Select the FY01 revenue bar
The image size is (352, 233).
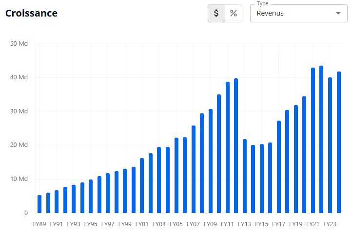pyautogui.click(x=142, y=185)
